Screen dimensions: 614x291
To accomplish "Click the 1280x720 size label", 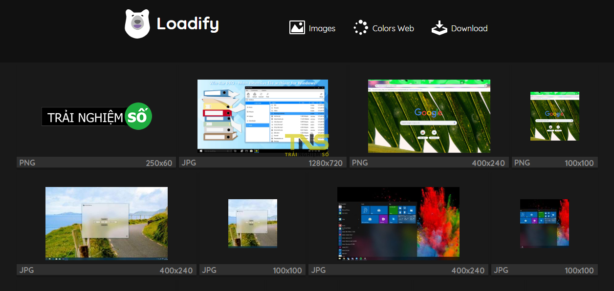I will click(325, 163).
